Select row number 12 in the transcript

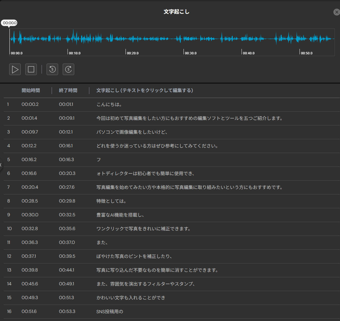tap(9, 256)
